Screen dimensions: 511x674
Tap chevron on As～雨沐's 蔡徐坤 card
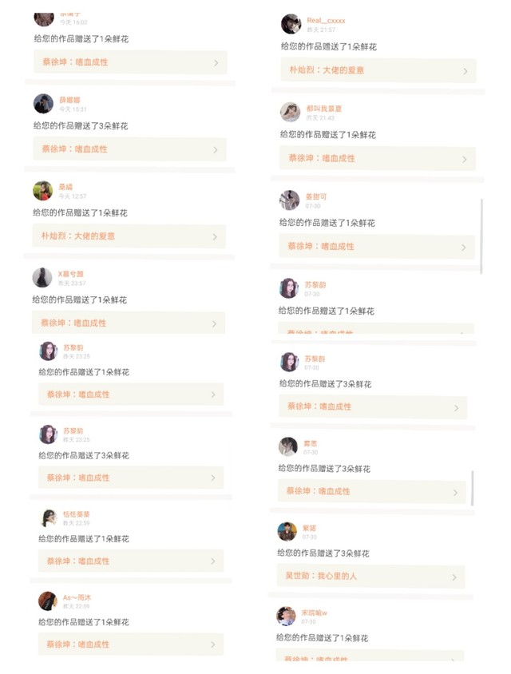[x=212, y=644]
